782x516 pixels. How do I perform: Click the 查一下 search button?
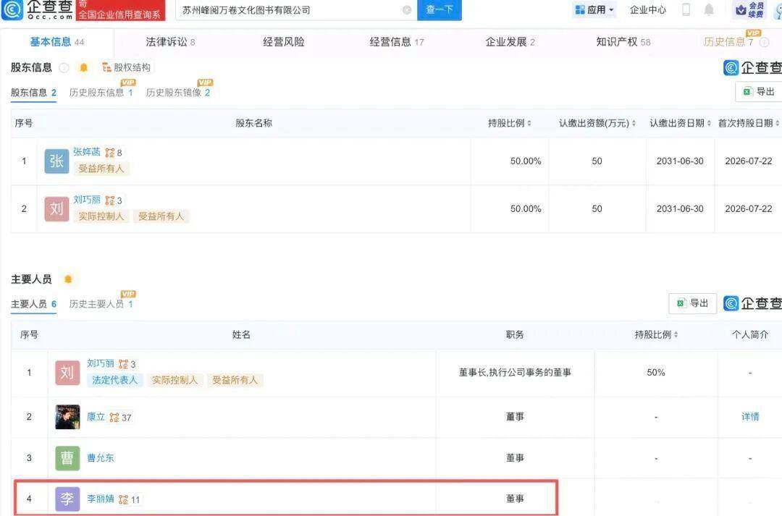coord(440,10)
